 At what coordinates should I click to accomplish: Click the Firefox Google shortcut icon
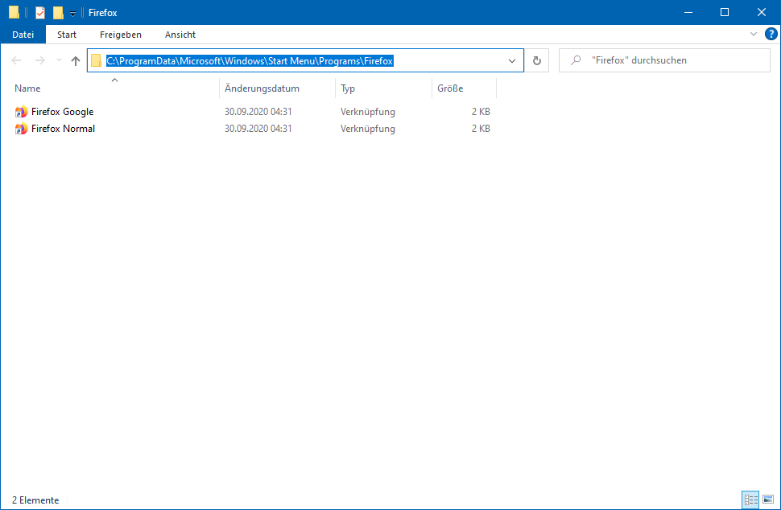21,112
